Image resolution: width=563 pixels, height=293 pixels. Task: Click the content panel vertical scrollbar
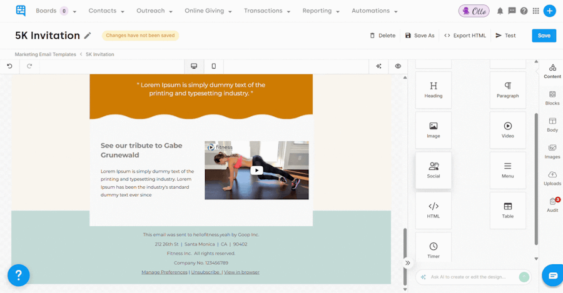point(536,179)
